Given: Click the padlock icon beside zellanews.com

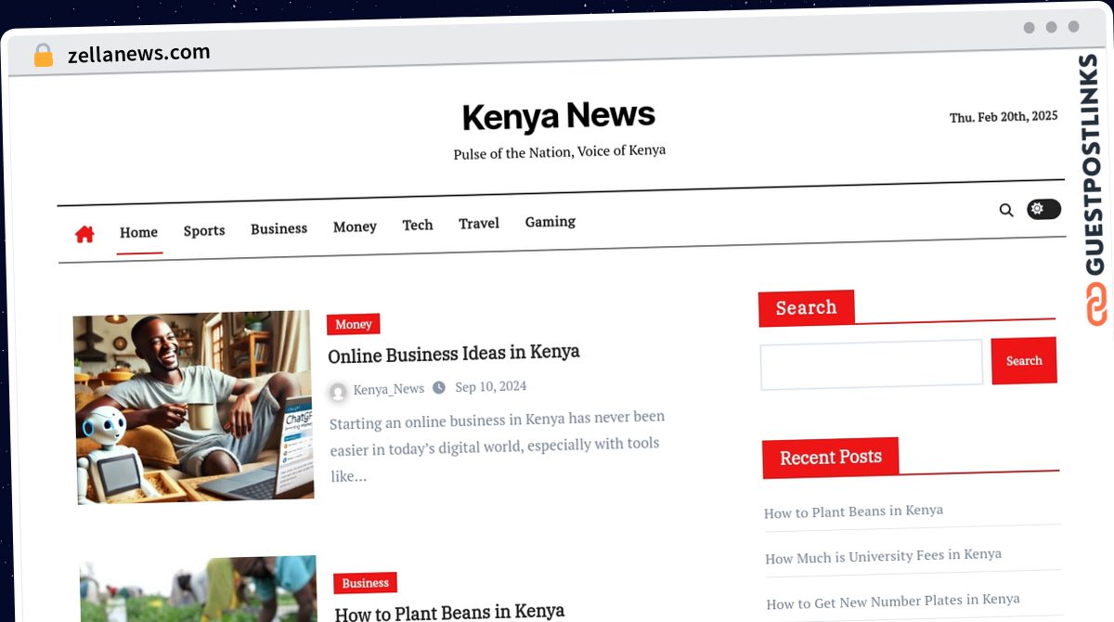Looking at the screenshot, I should pos(44,56).
